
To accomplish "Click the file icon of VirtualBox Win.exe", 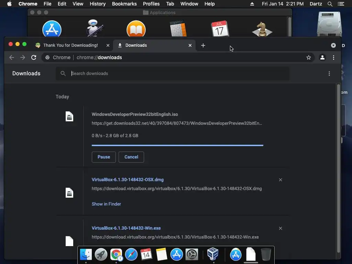I will point(69,241).
